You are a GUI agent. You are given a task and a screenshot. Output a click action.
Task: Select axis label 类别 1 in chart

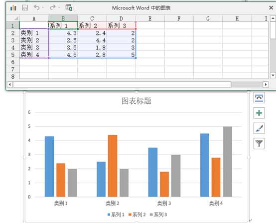61,203
